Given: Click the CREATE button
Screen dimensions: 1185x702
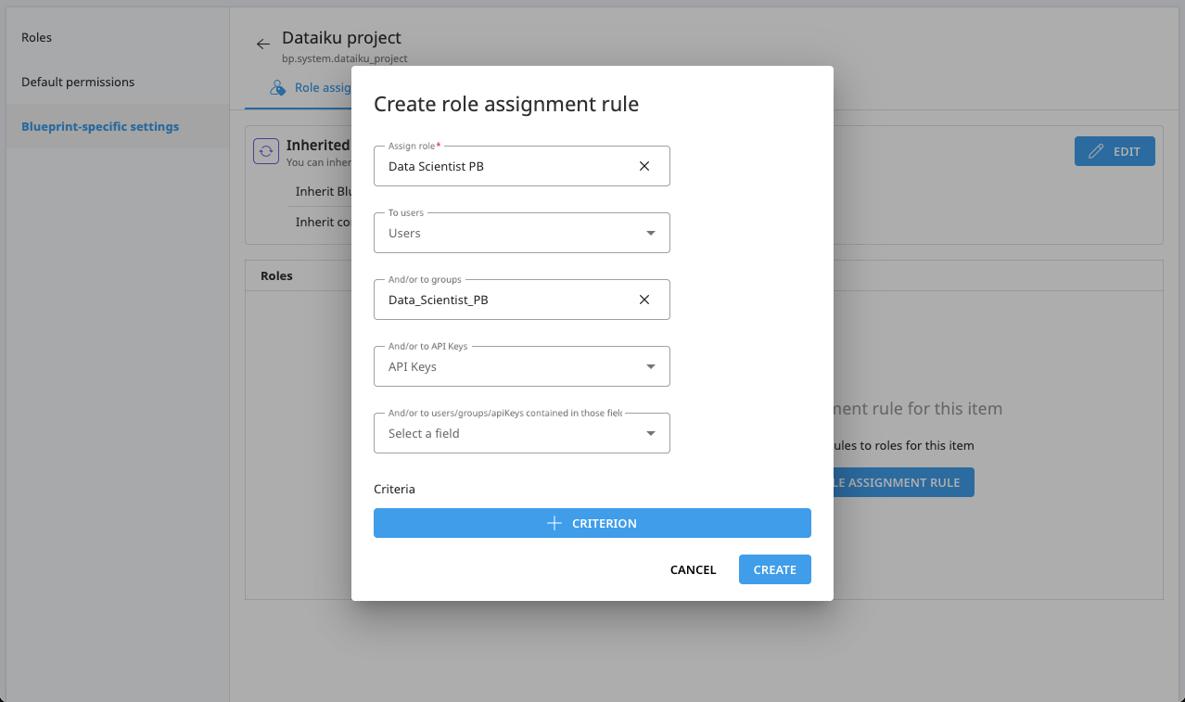Looking at the screenshot, I should [x=774, y=569].
